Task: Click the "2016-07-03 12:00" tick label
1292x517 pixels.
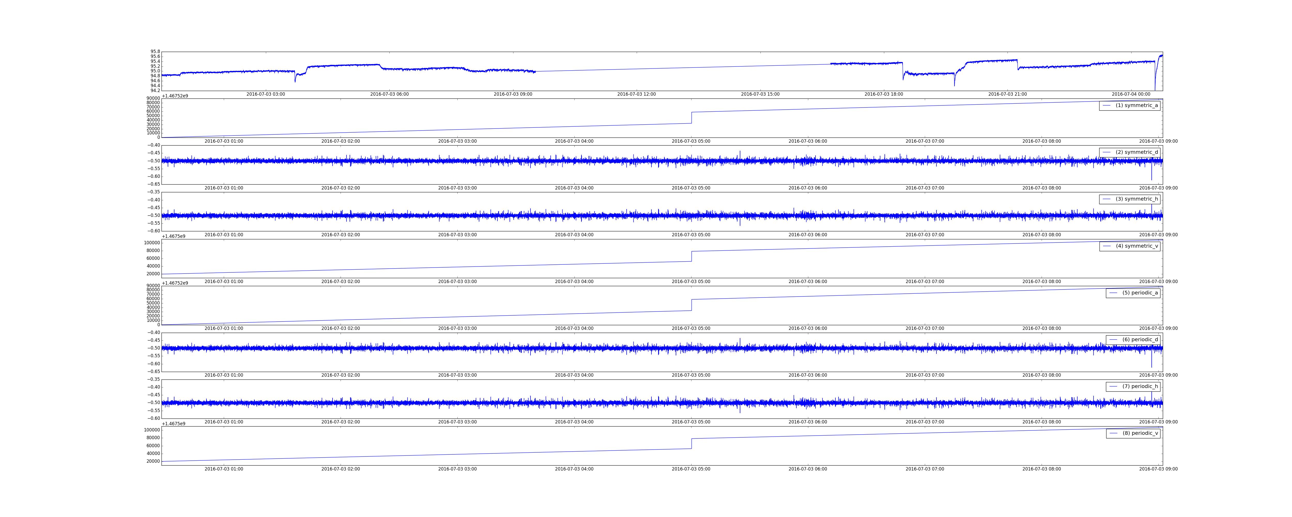Action: pos(636,94)
